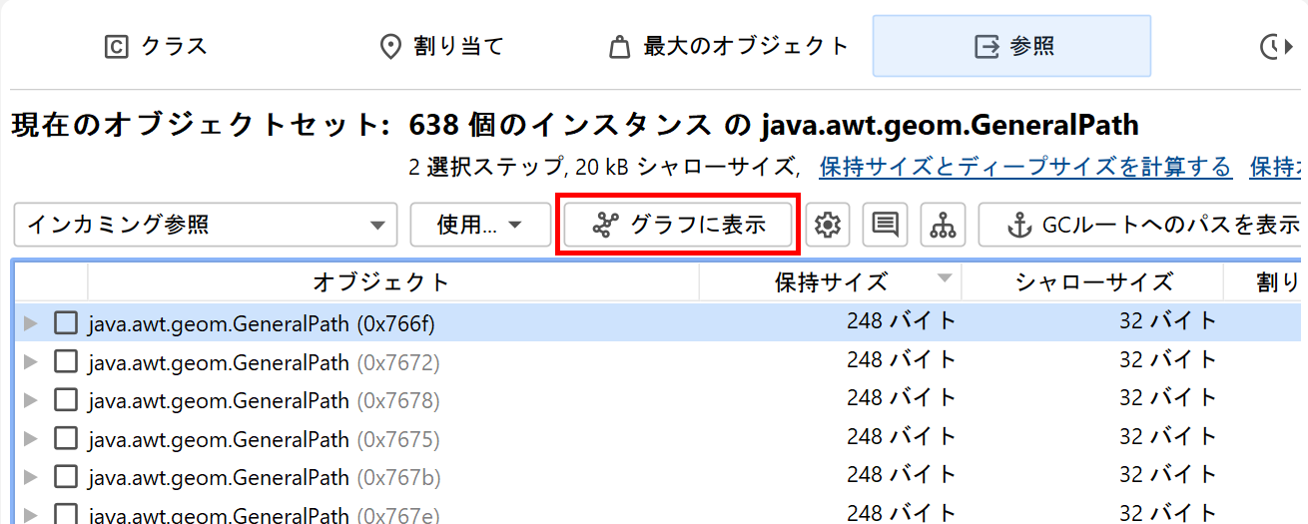
Task: Select java.awt.geom.GeneralPath (0x7672) row text
Action: click(264, 362)
